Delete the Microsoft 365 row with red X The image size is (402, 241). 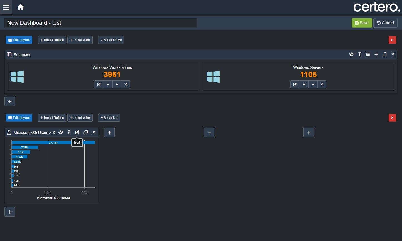[x=392, y=118]
